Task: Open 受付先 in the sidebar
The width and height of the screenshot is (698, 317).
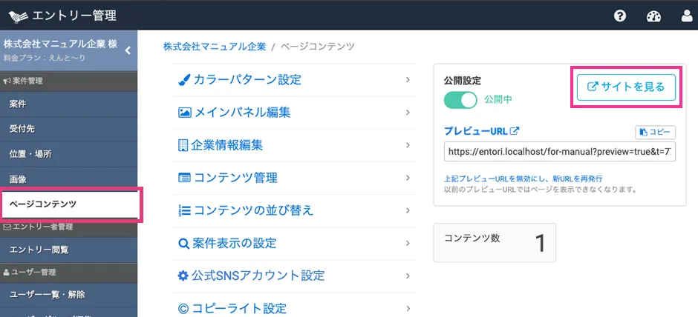Action: (x=68, y=129)
